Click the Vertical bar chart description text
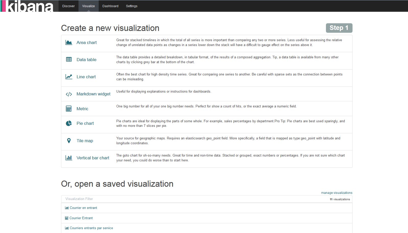Image resolution: width=408 pixels, height=233 pixels. coord(231,158)
